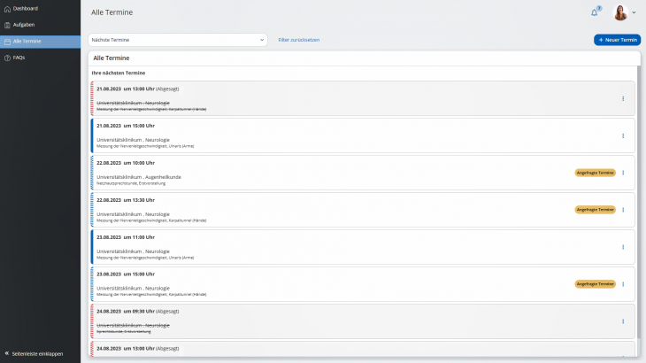This screenshot has width=646, height=363.
Task: Select the 23.08.2023 11:00 Uhr appointment card
Action: click(x=354, y=247)
